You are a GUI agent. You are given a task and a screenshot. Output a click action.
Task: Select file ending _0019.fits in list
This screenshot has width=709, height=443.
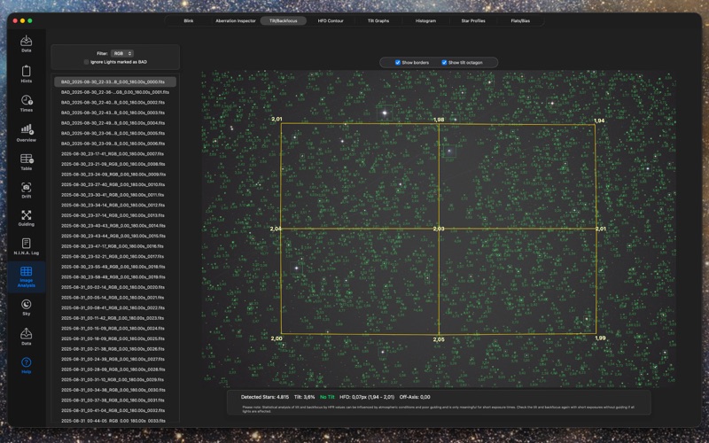115,277
